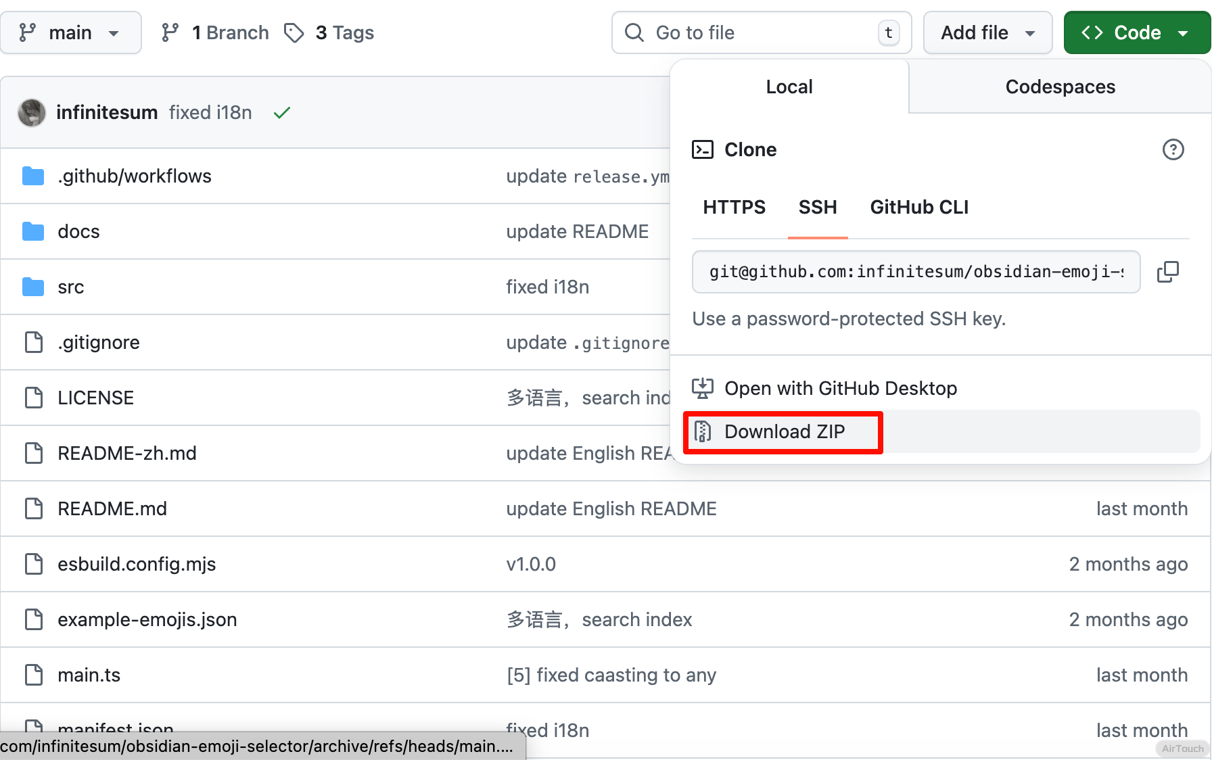
Task: Open the main branch dropdown
Action: (x=70, y=32)
